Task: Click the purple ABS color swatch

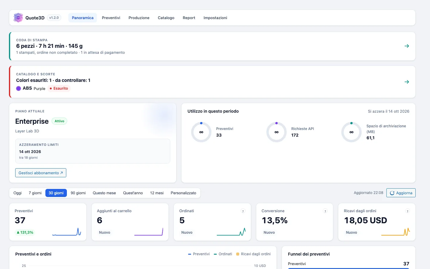Action: (19, 88)
